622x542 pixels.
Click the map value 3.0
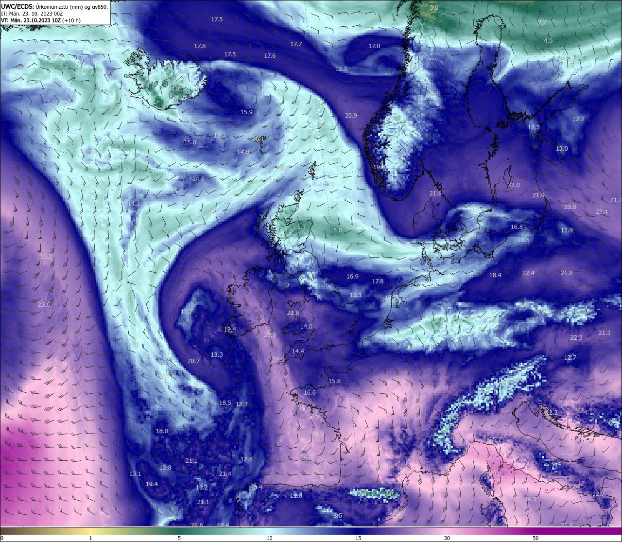[434, 8]
